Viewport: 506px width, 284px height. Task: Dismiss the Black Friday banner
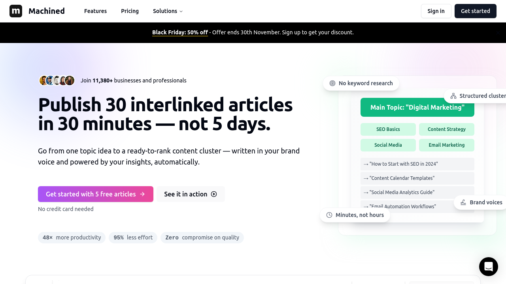[498, 32]
